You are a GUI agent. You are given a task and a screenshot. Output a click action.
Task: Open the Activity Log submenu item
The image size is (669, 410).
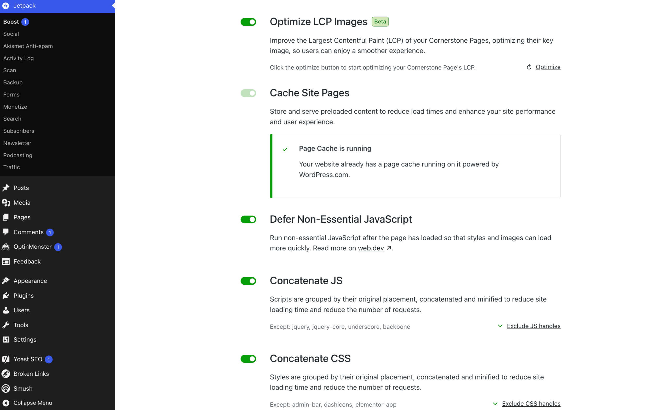click(x=19, y=58)
